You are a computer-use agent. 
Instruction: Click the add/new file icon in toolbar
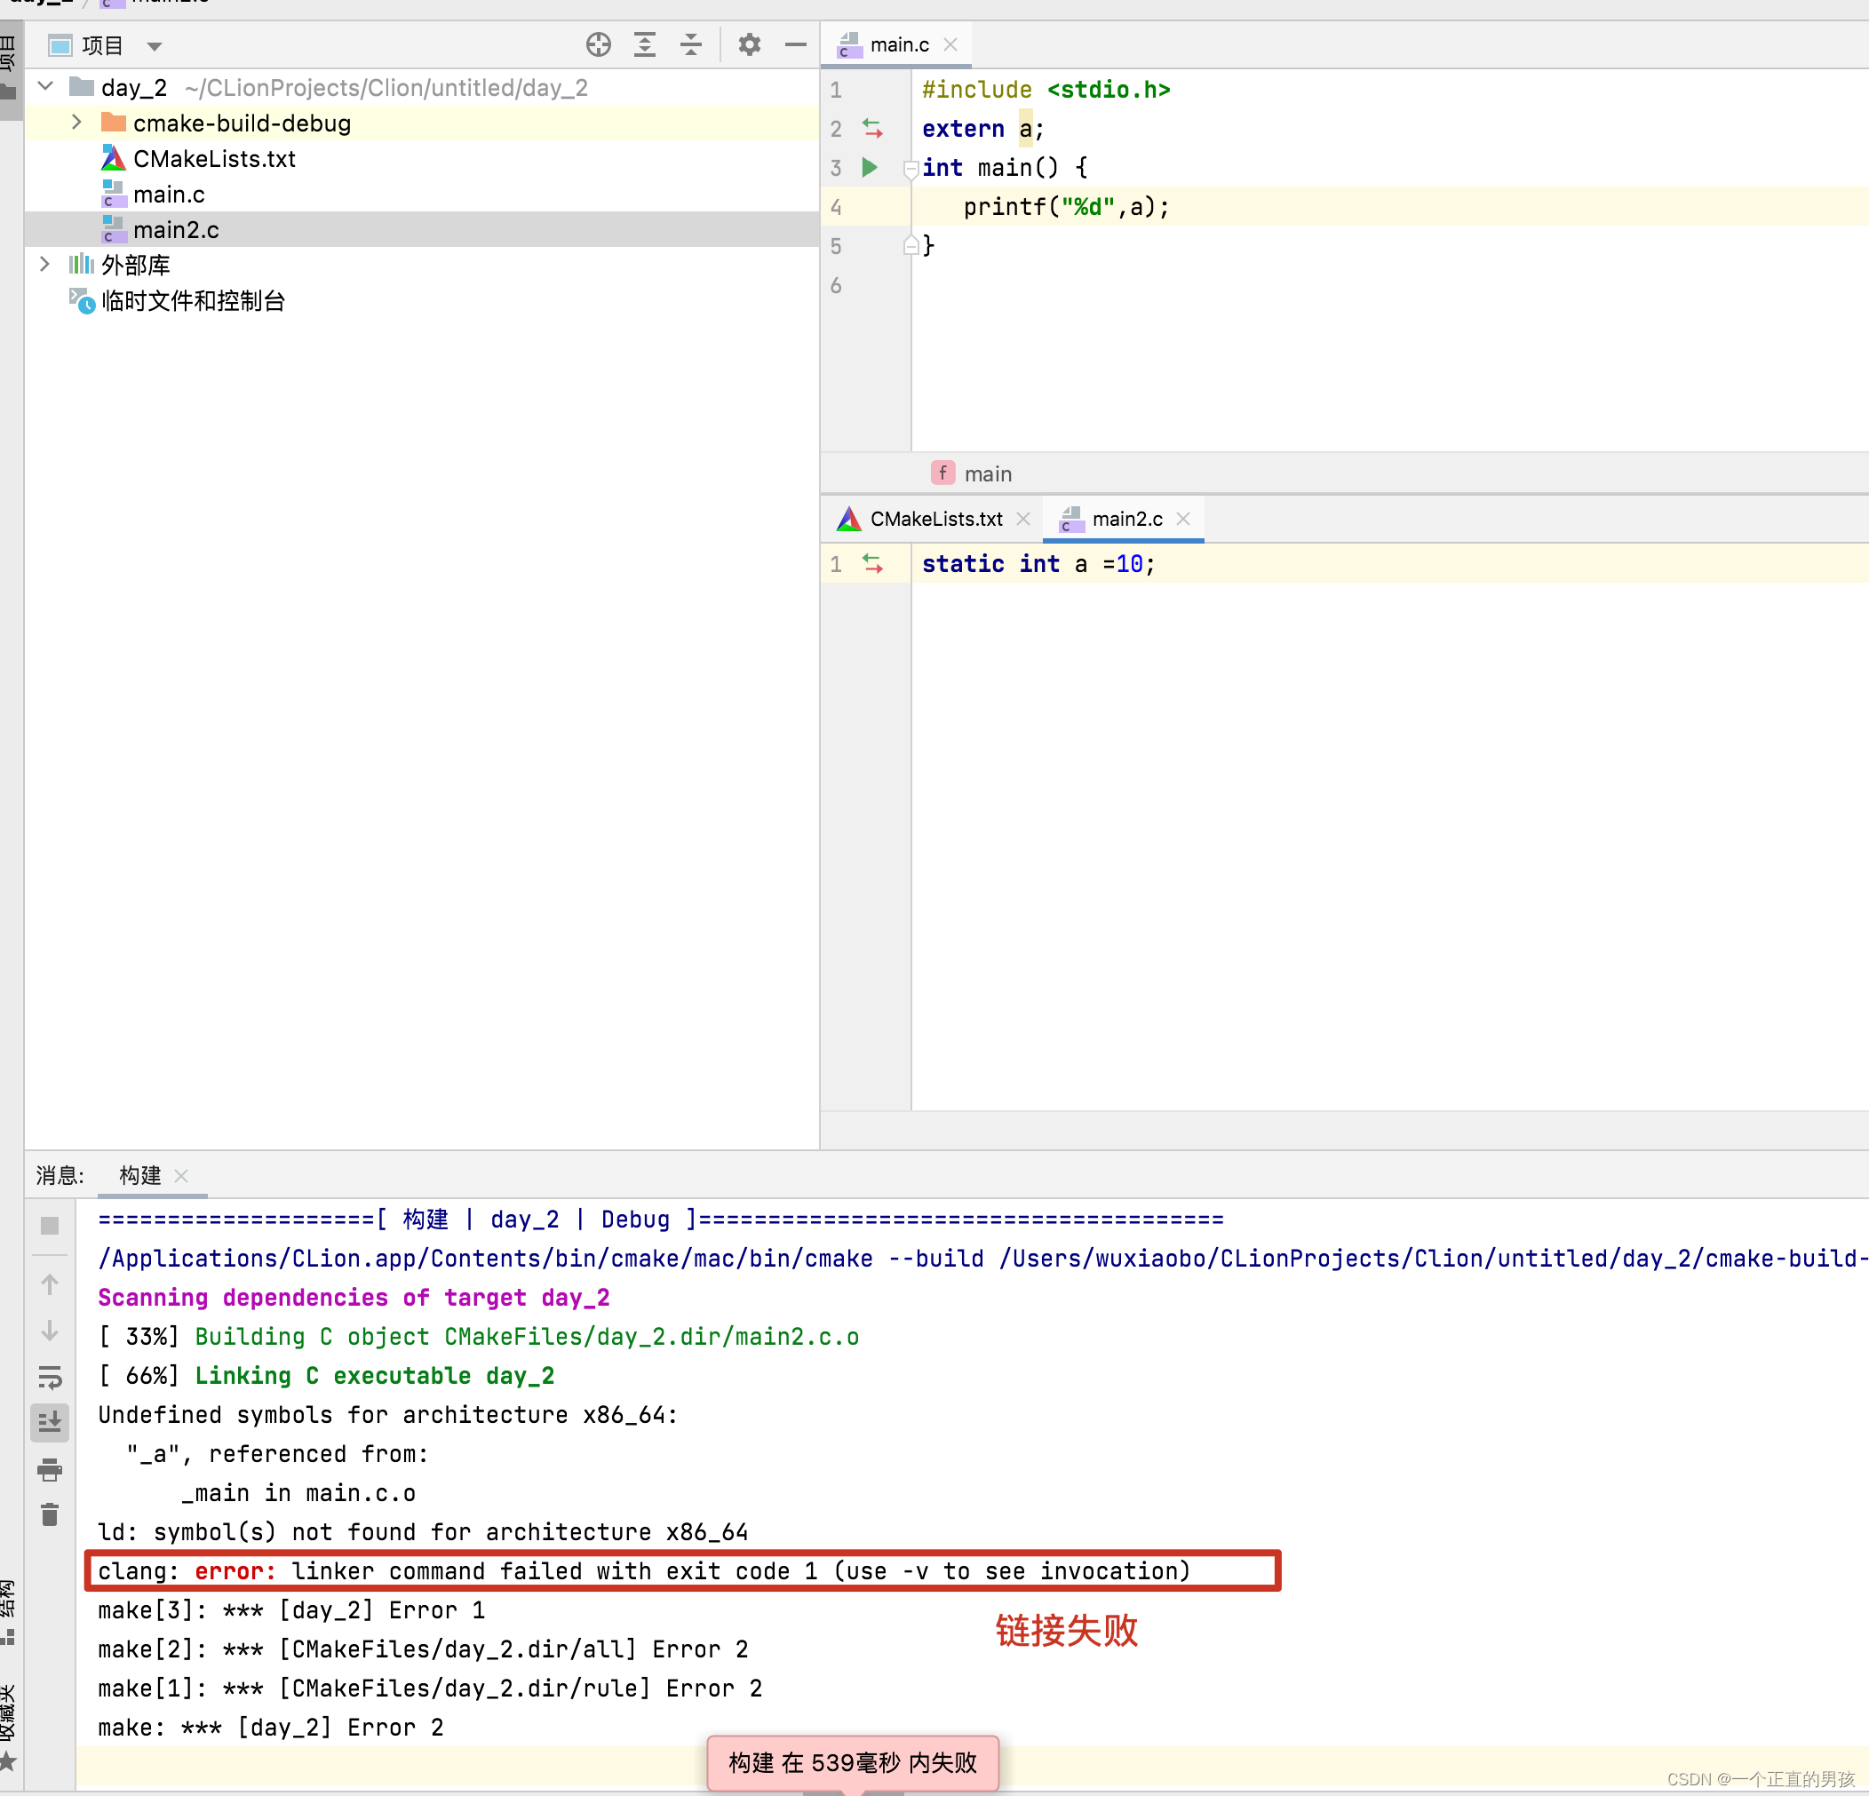pyautogui.click(x=596, y=42)
